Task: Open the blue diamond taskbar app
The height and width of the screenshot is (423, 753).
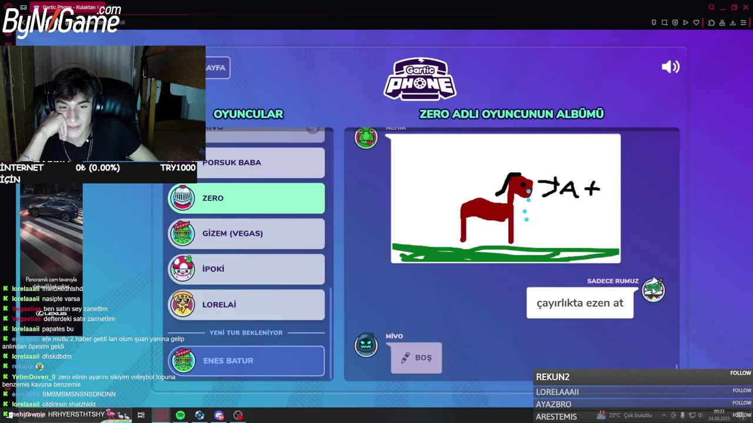Action: click(x=199, y=415)
